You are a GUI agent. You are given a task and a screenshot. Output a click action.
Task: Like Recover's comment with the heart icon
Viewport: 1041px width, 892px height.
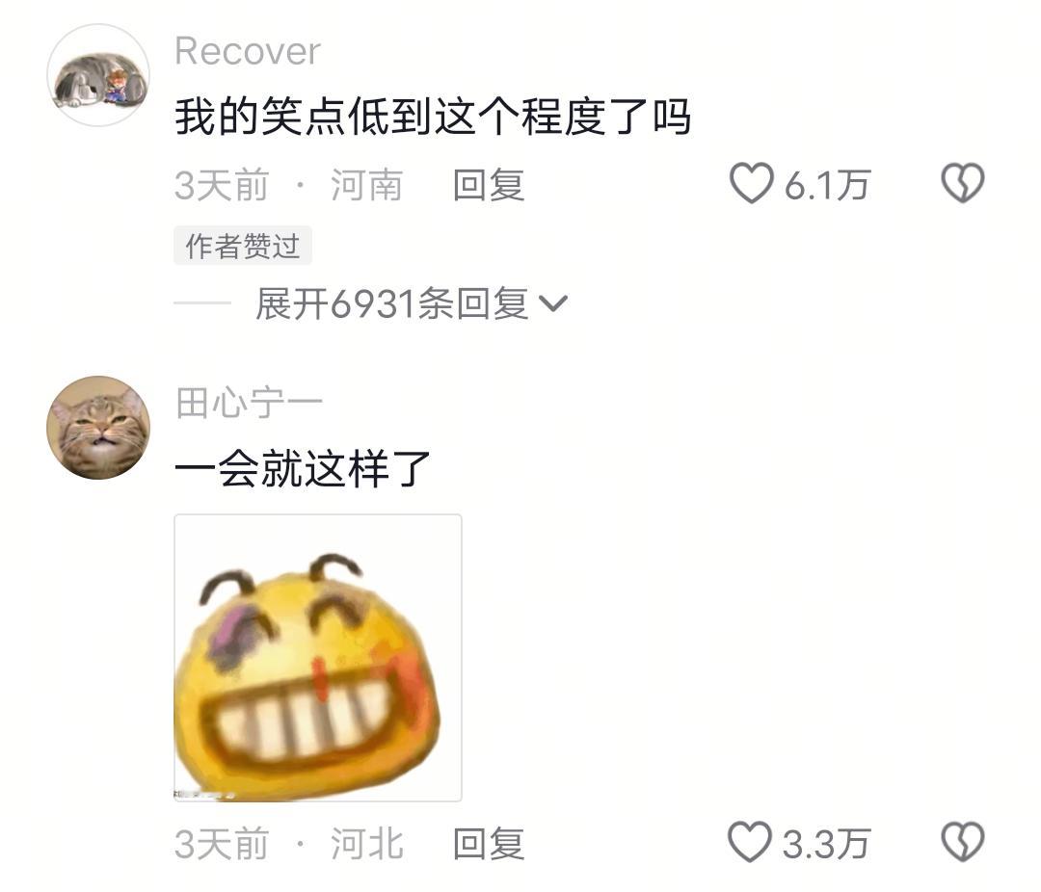pos(752,182)
